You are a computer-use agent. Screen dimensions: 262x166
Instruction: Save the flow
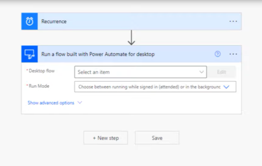(157, 138)
